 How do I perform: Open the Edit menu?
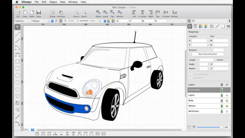[x=44, y=2]
